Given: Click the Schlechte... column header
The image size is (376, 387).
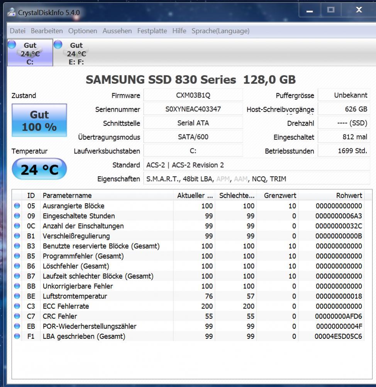Looking at the screenshot, I should tap(236, 195).
